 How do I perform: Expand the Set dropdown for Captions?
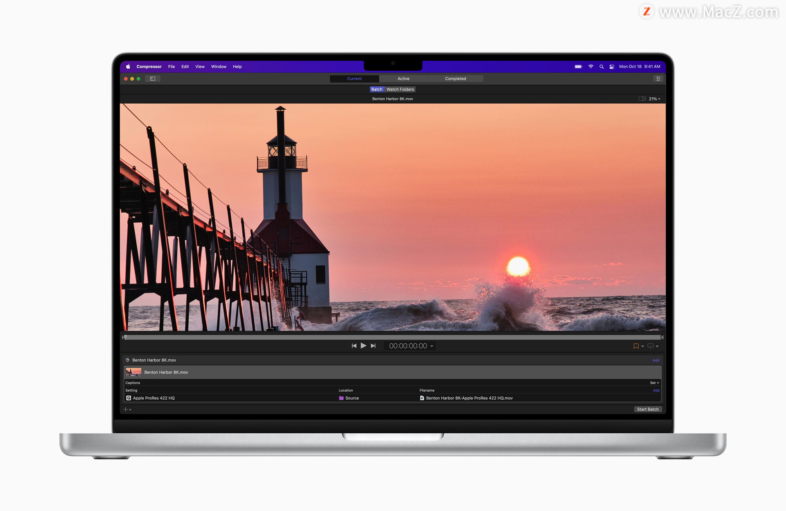coord(653,382)
